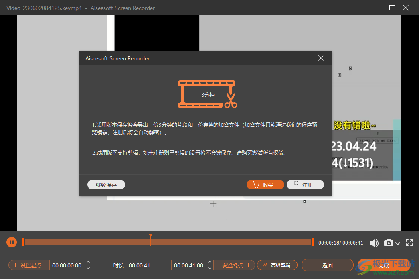Image resolution: width=419 pixels, height=279 pixels.
Task: Click the right trim handle on timeline
Action: pyautogui.click(x=312, y=242)
